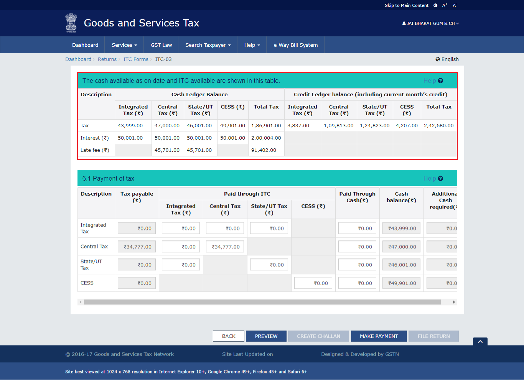Click horizontal scrollbar left arrow
Screen dimensions: 524x380
[81, 302]
